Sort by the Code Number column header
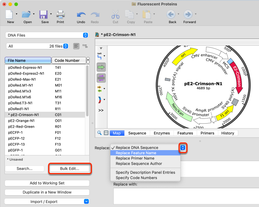259x207 pixels. click(x=69, y=61)
